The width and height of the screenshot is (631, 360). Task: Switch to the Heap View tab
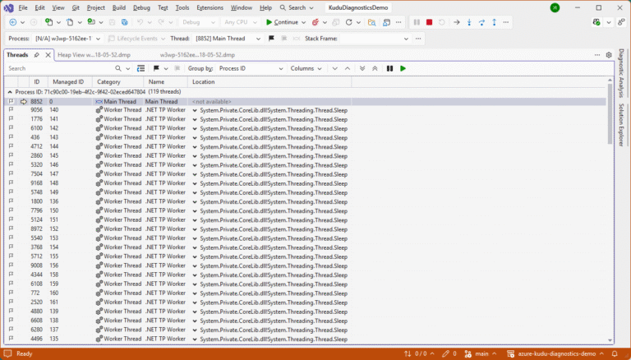94,55
